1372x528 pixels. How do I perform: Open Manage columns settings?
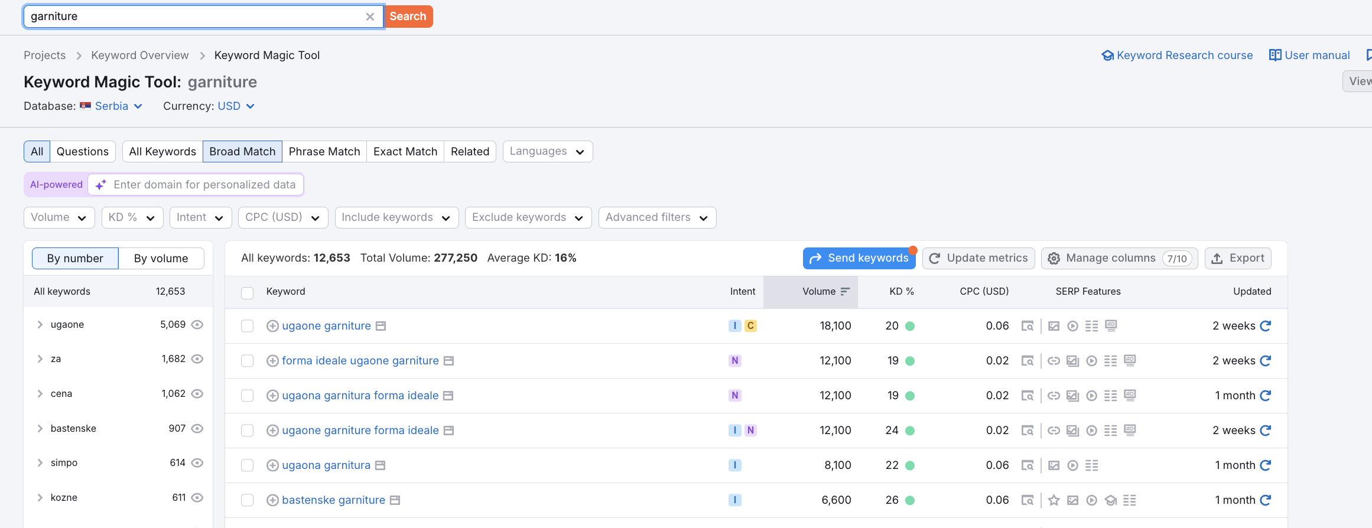pyautogui.click(x=1120, y=258)
